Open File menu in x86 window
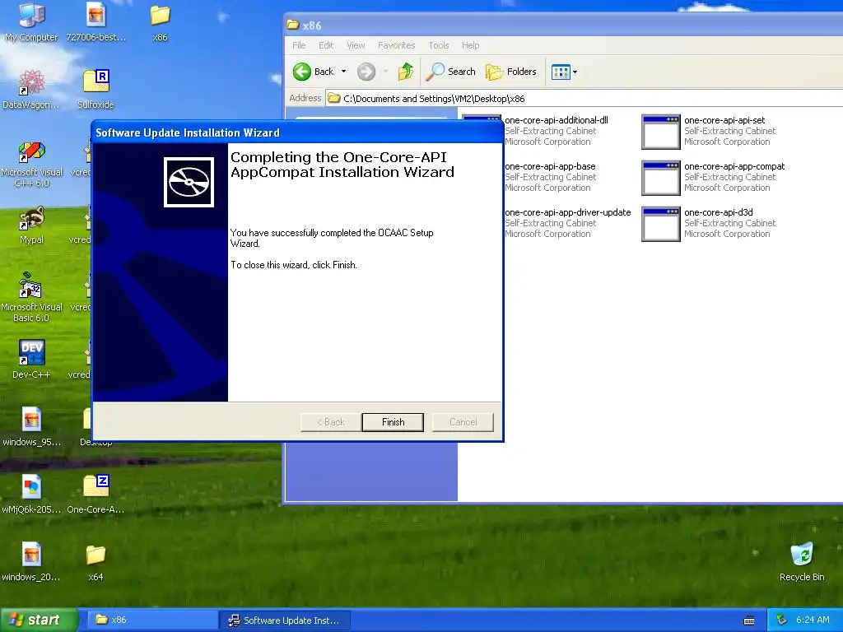 point(299,46)
